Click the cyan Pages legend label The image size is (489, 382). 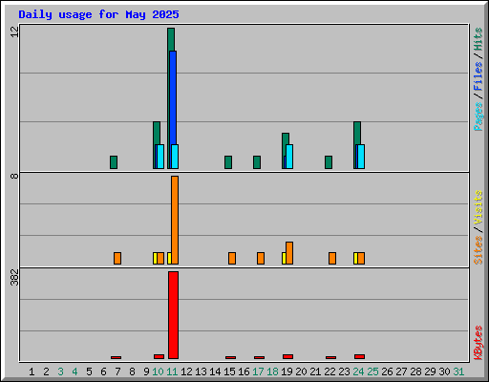click(478, 117)
